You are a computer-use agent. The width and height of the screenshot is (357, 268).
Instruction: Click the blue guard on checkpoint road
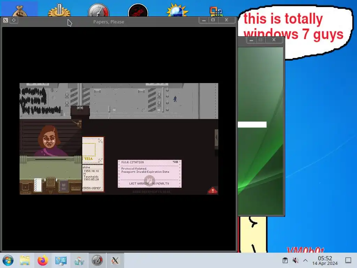click(x=175, y=99)
